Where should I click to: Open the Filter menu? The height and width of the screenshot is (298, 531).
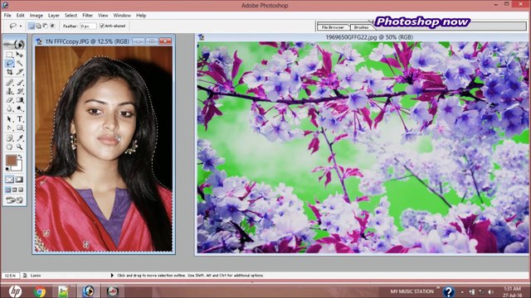tap(87, 16)
